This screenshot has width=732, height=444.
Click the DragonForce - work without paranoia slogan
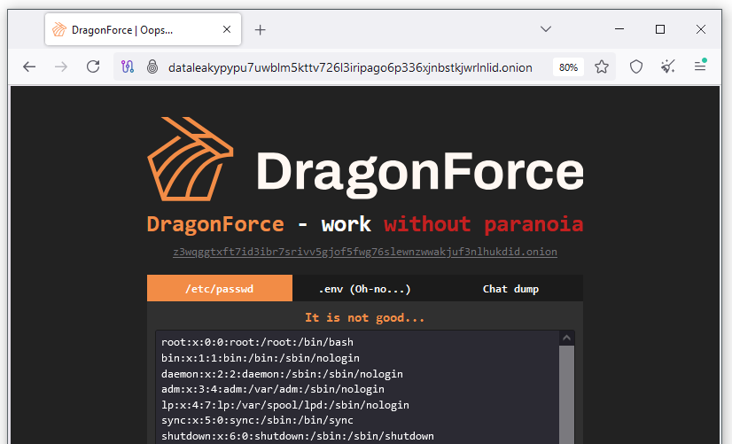coord(364,224)
